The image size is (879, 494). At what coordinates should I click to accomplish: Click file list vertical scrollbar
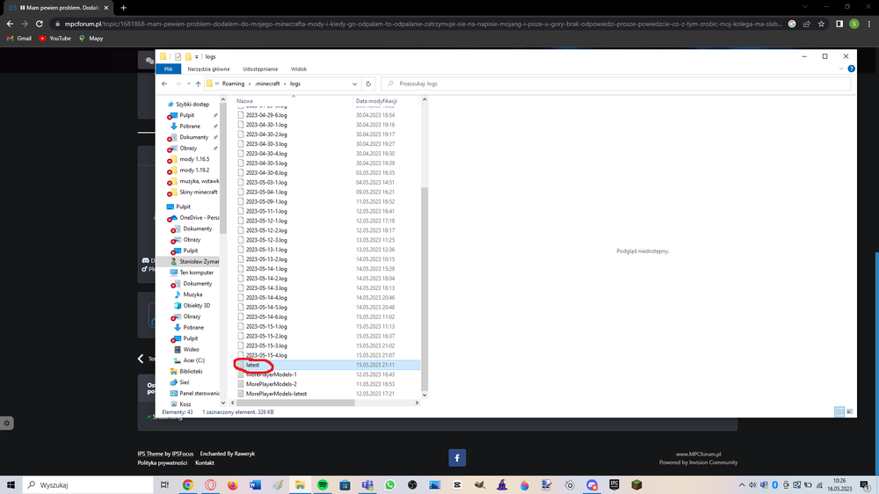pos(425,289)
